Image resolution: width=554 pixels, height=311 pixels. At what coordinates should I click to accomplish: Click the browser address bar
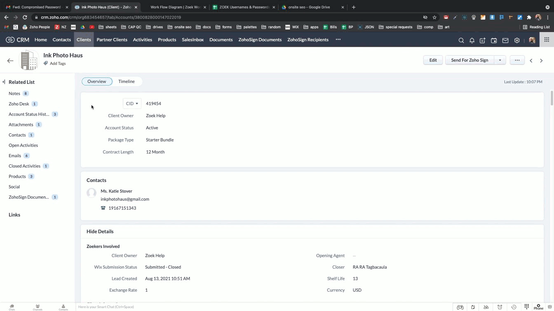click(227, 17)
